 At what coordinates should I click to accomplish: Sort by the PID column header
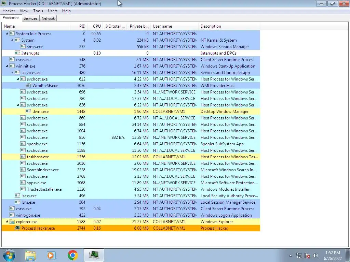pos(79,26)
